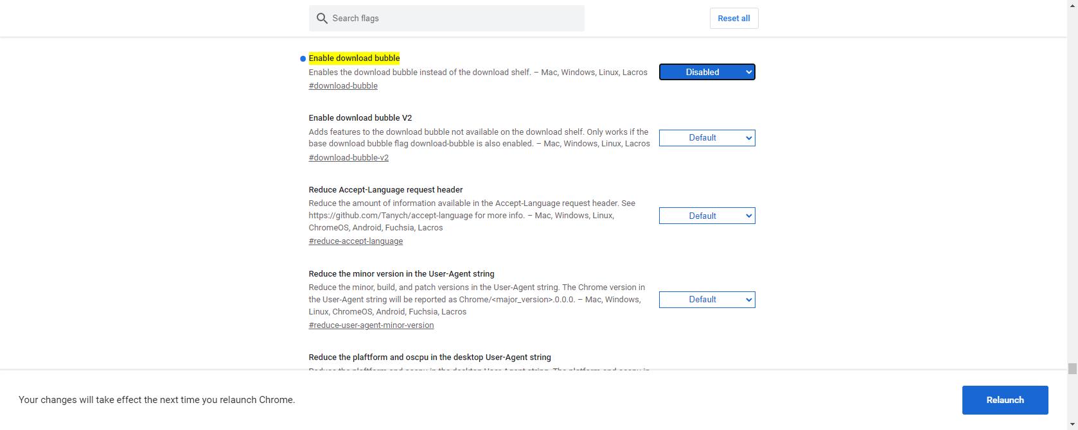Focus the Search flags input field

click(455, 19)
